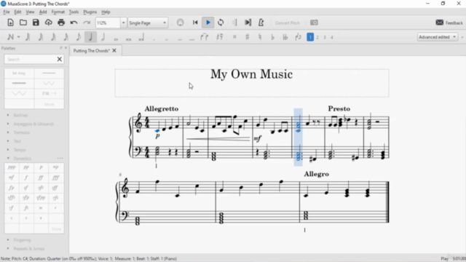This screenshot has height=262, width=466.
Task: Close the Putting The Chords tab
Action: click(114, 50)
